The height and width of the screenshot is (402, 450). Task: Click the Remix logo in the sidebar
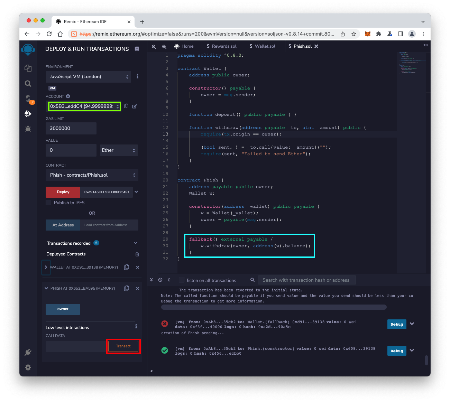(28, 50)
